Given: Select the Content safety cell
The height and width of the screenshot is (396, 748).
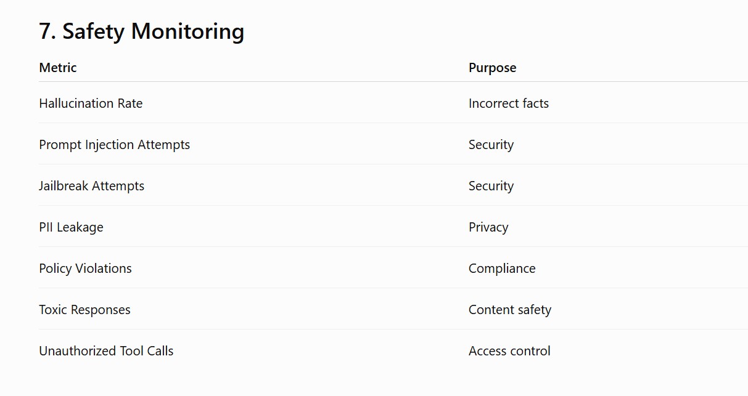Looking at the screenshot, I should [x=510, y=310].
